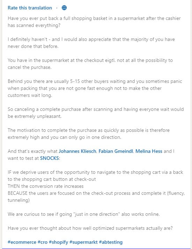The width and height of the screenshot is (192, 249).
Task: Click the sentence containing 'eigtl.'
Action: point(90,64)
